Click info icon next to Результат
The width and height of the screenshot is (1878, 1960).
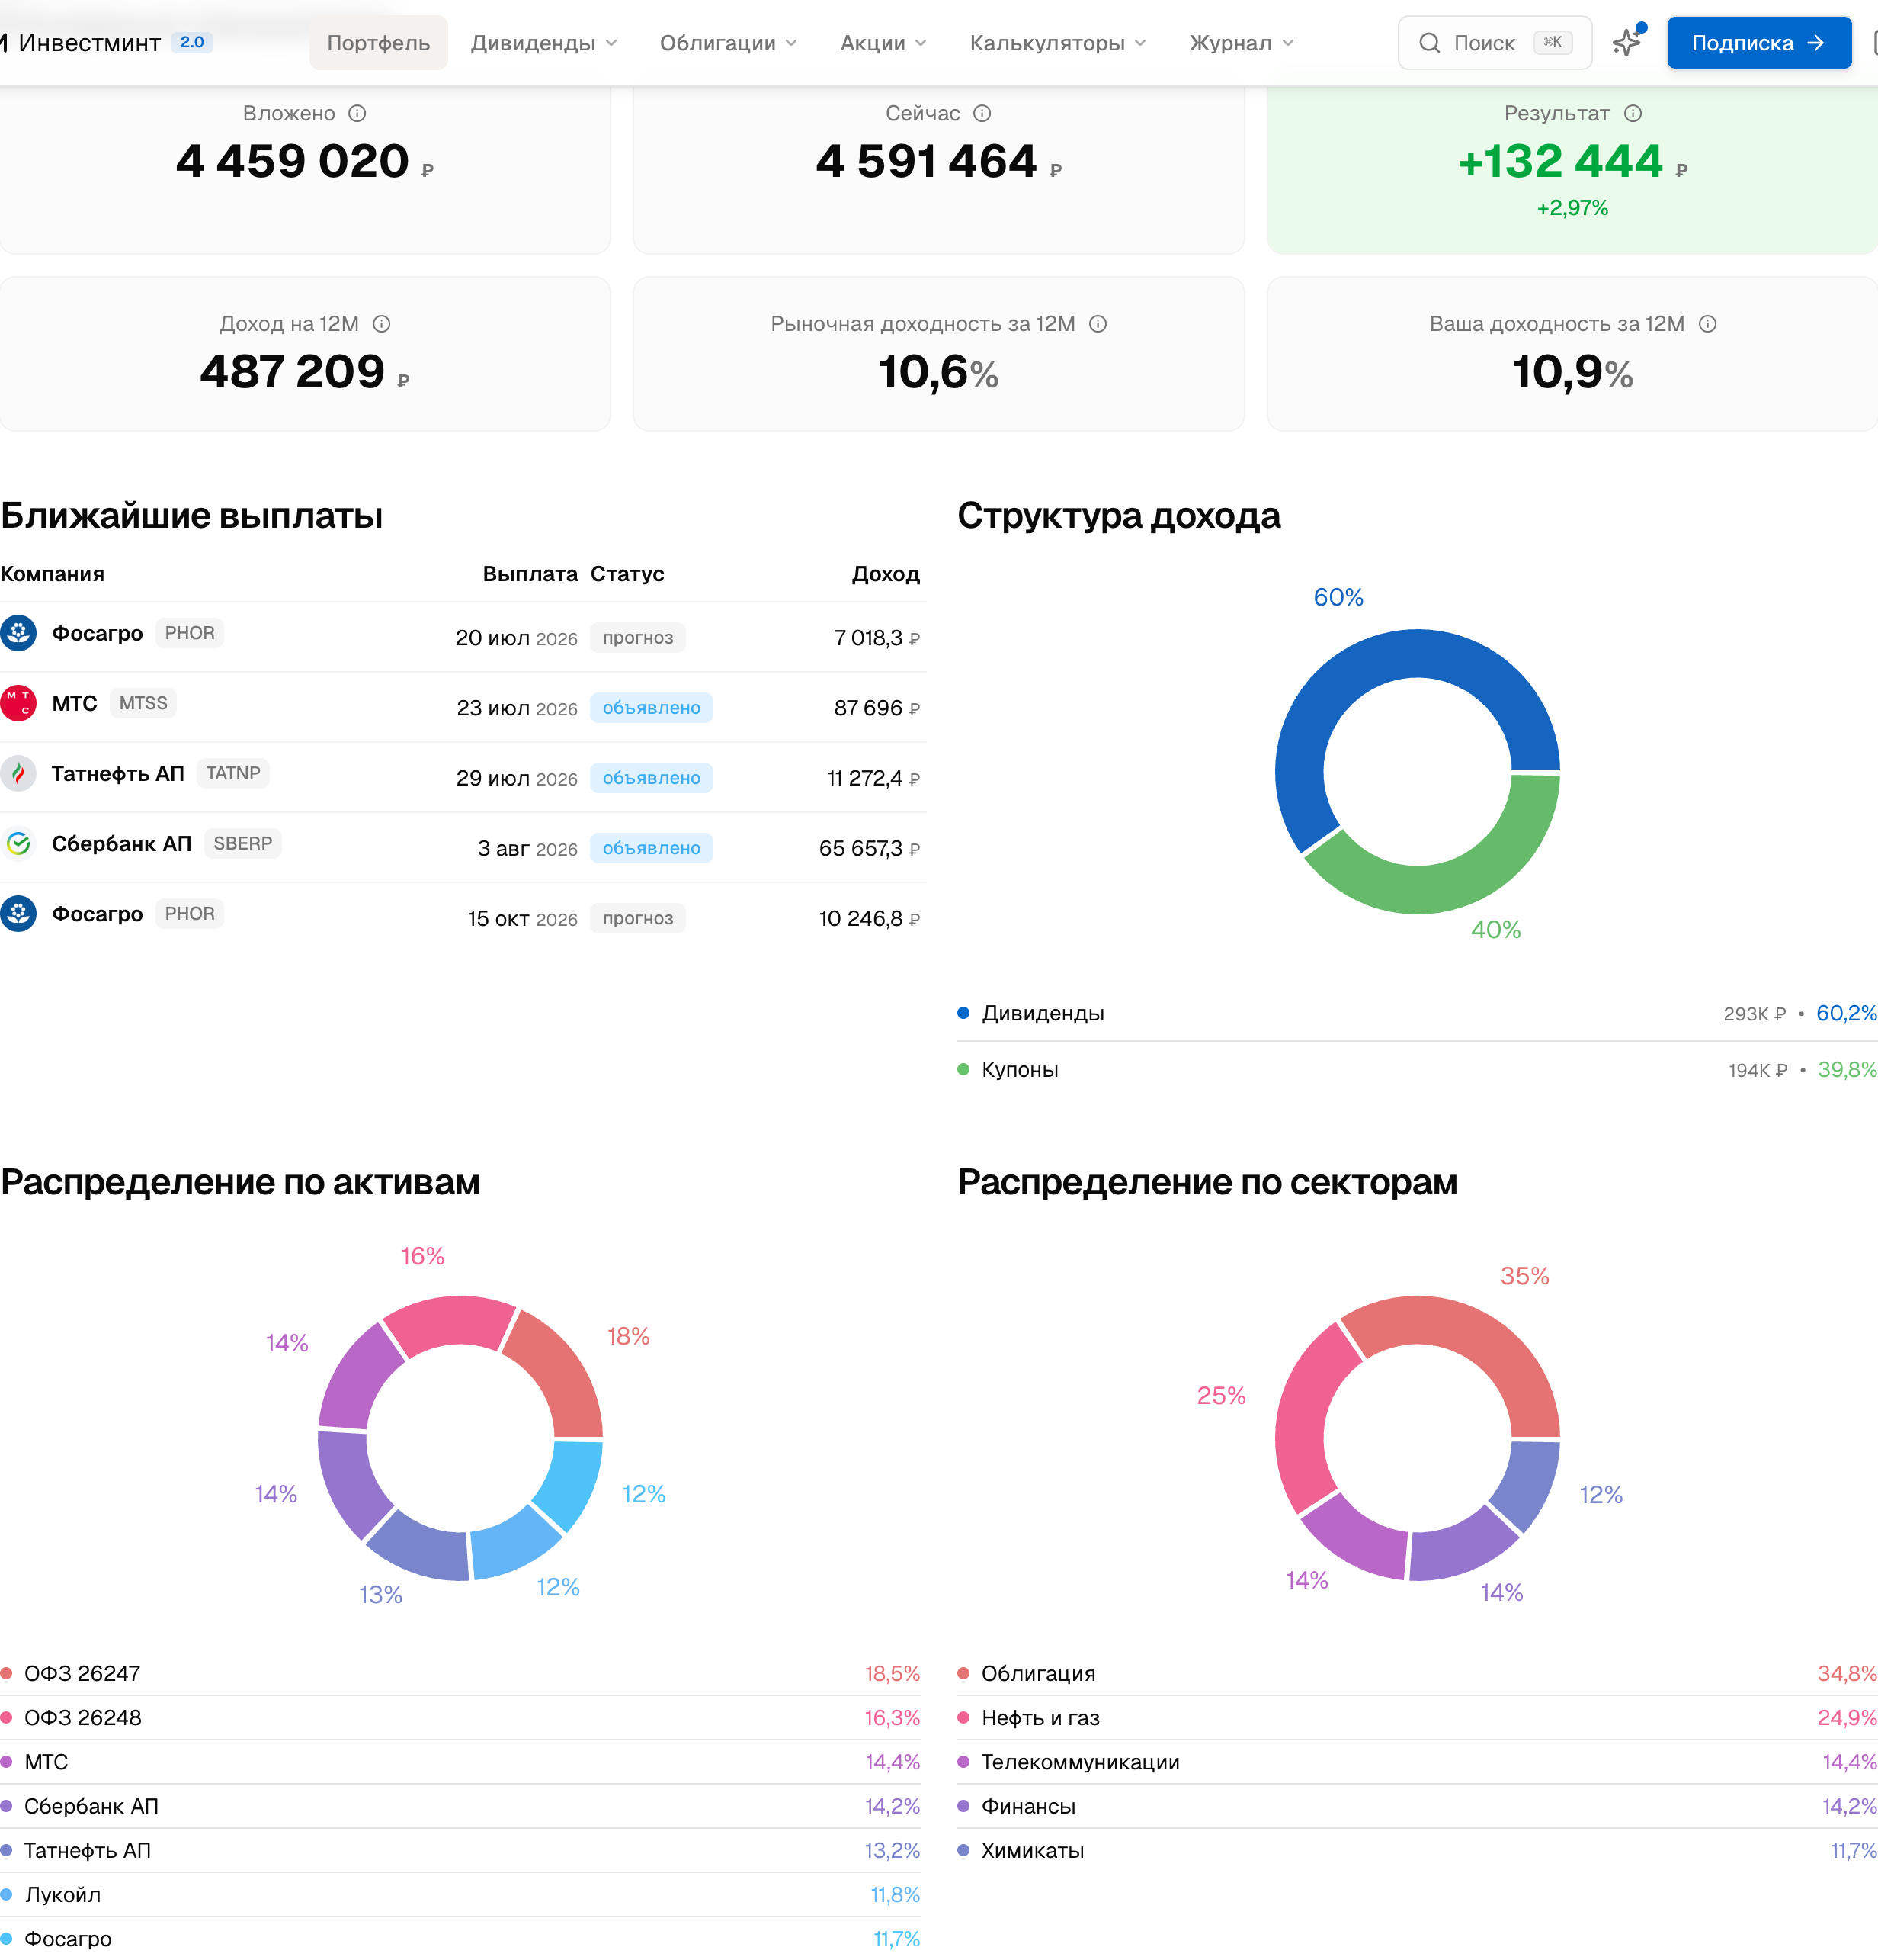click(1632, 113)
